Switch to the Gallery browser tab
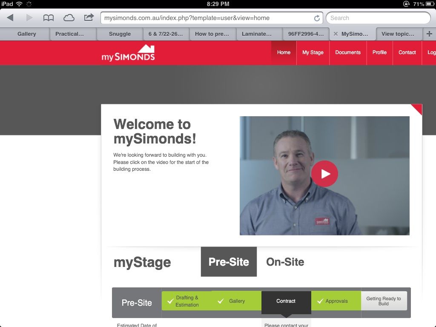The image size is (436, 327). [x=26, y=34]
